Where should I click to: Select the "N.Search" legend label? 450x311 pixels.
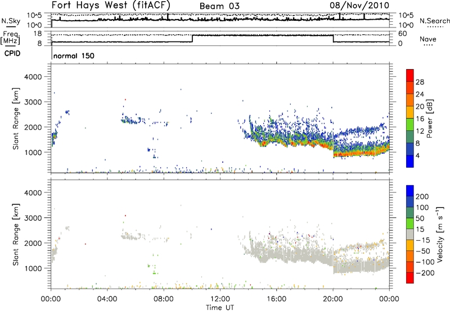[x=434, y=21]
